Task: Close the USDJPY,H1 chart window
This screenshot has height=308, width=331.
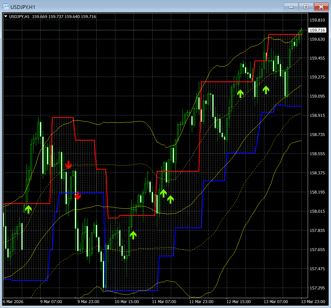Action: pyautogui.click(x=321, y=7)
